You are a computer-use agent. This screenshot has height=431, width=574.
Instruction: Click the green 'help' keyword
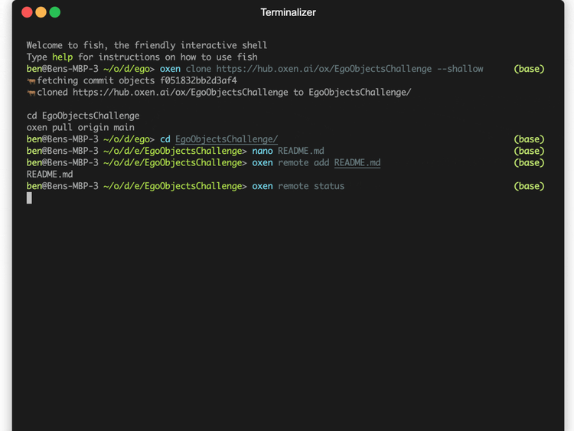click(x=62, y=57)
